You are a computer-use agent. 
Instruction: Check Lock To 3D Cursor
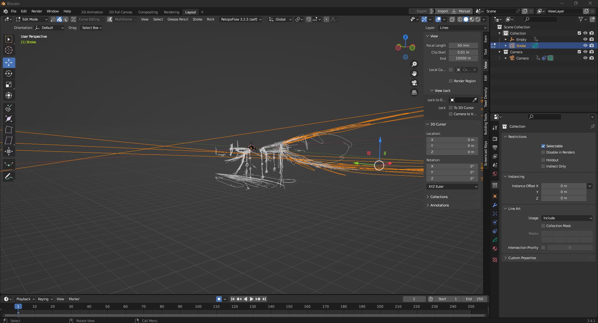coord(451,108)
